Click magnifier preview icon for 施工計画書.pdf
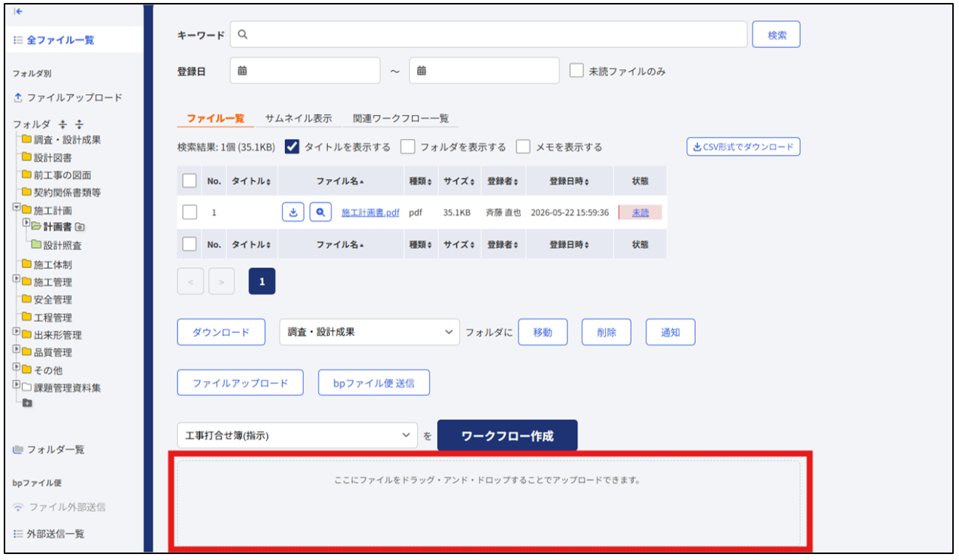The height and width of the screenshot is (560, 959). click(321, 213)
